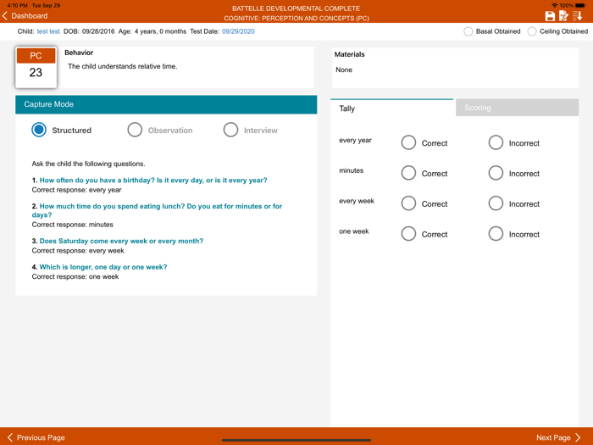Click the back chevron beside Dashboard
The width and height of the screenshot is (593, 445).
pyautogui.click(x=5, y=16)
